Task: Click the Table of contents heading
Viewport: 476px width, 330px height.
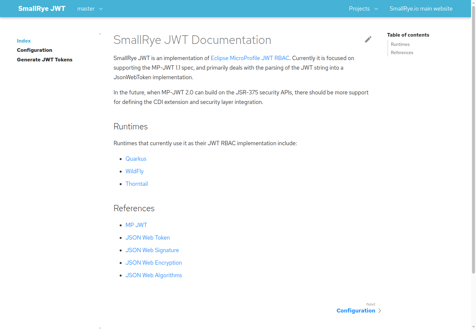Action: 408,35
